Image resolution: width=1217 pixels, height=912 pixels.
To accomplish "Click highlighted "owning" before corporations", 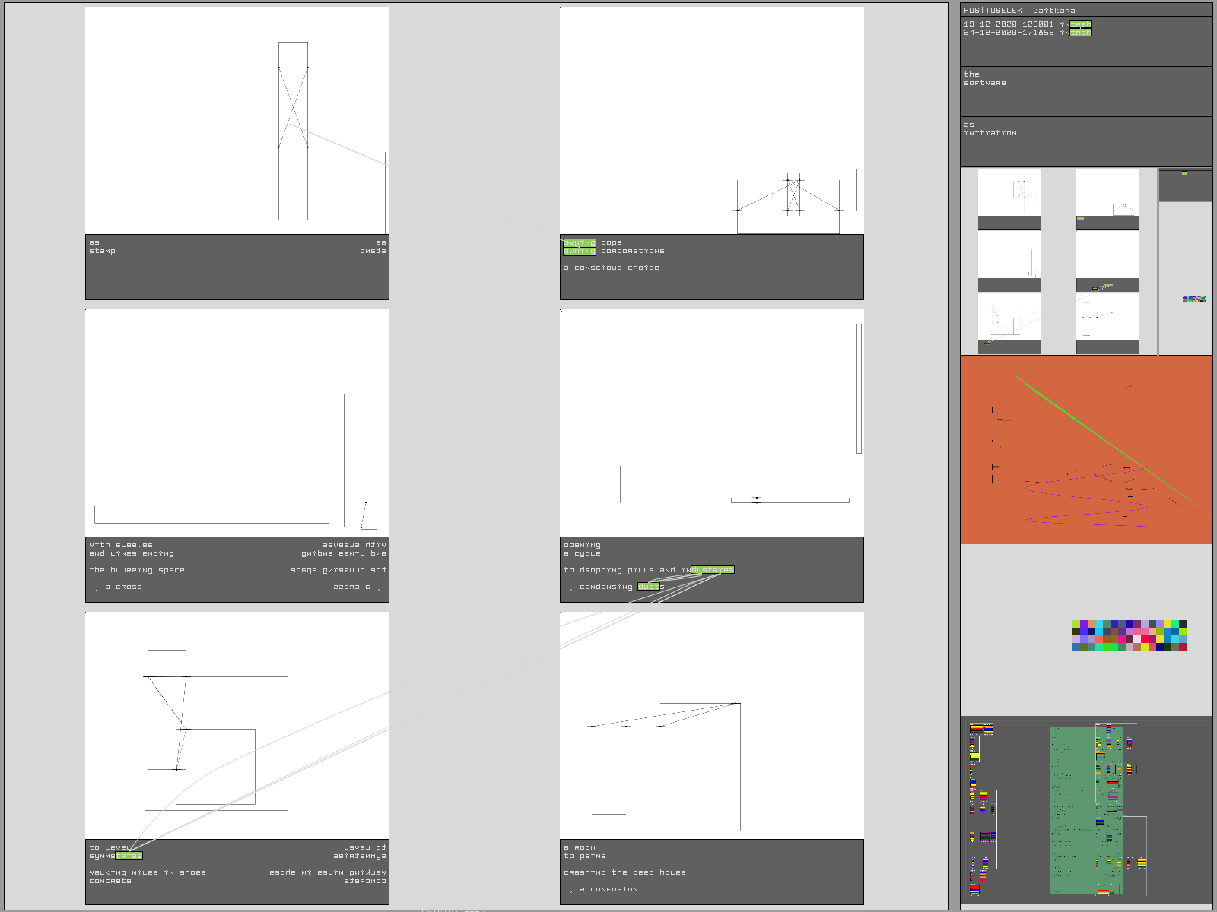I will pos(579,252).
